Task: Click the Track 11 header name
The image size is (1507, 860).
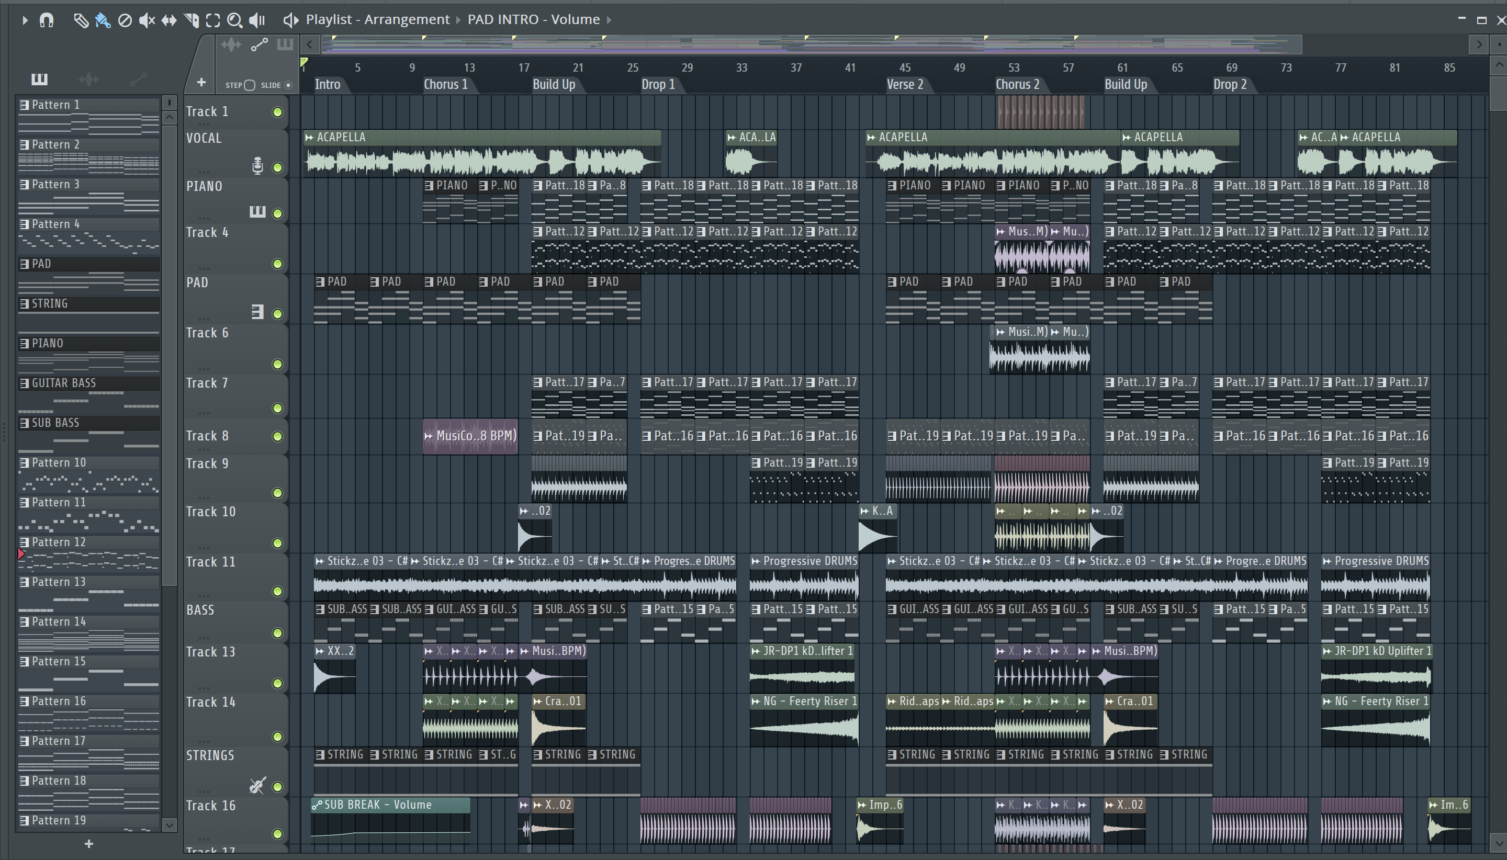Action: pyautogui.click(x=211, y=562)
